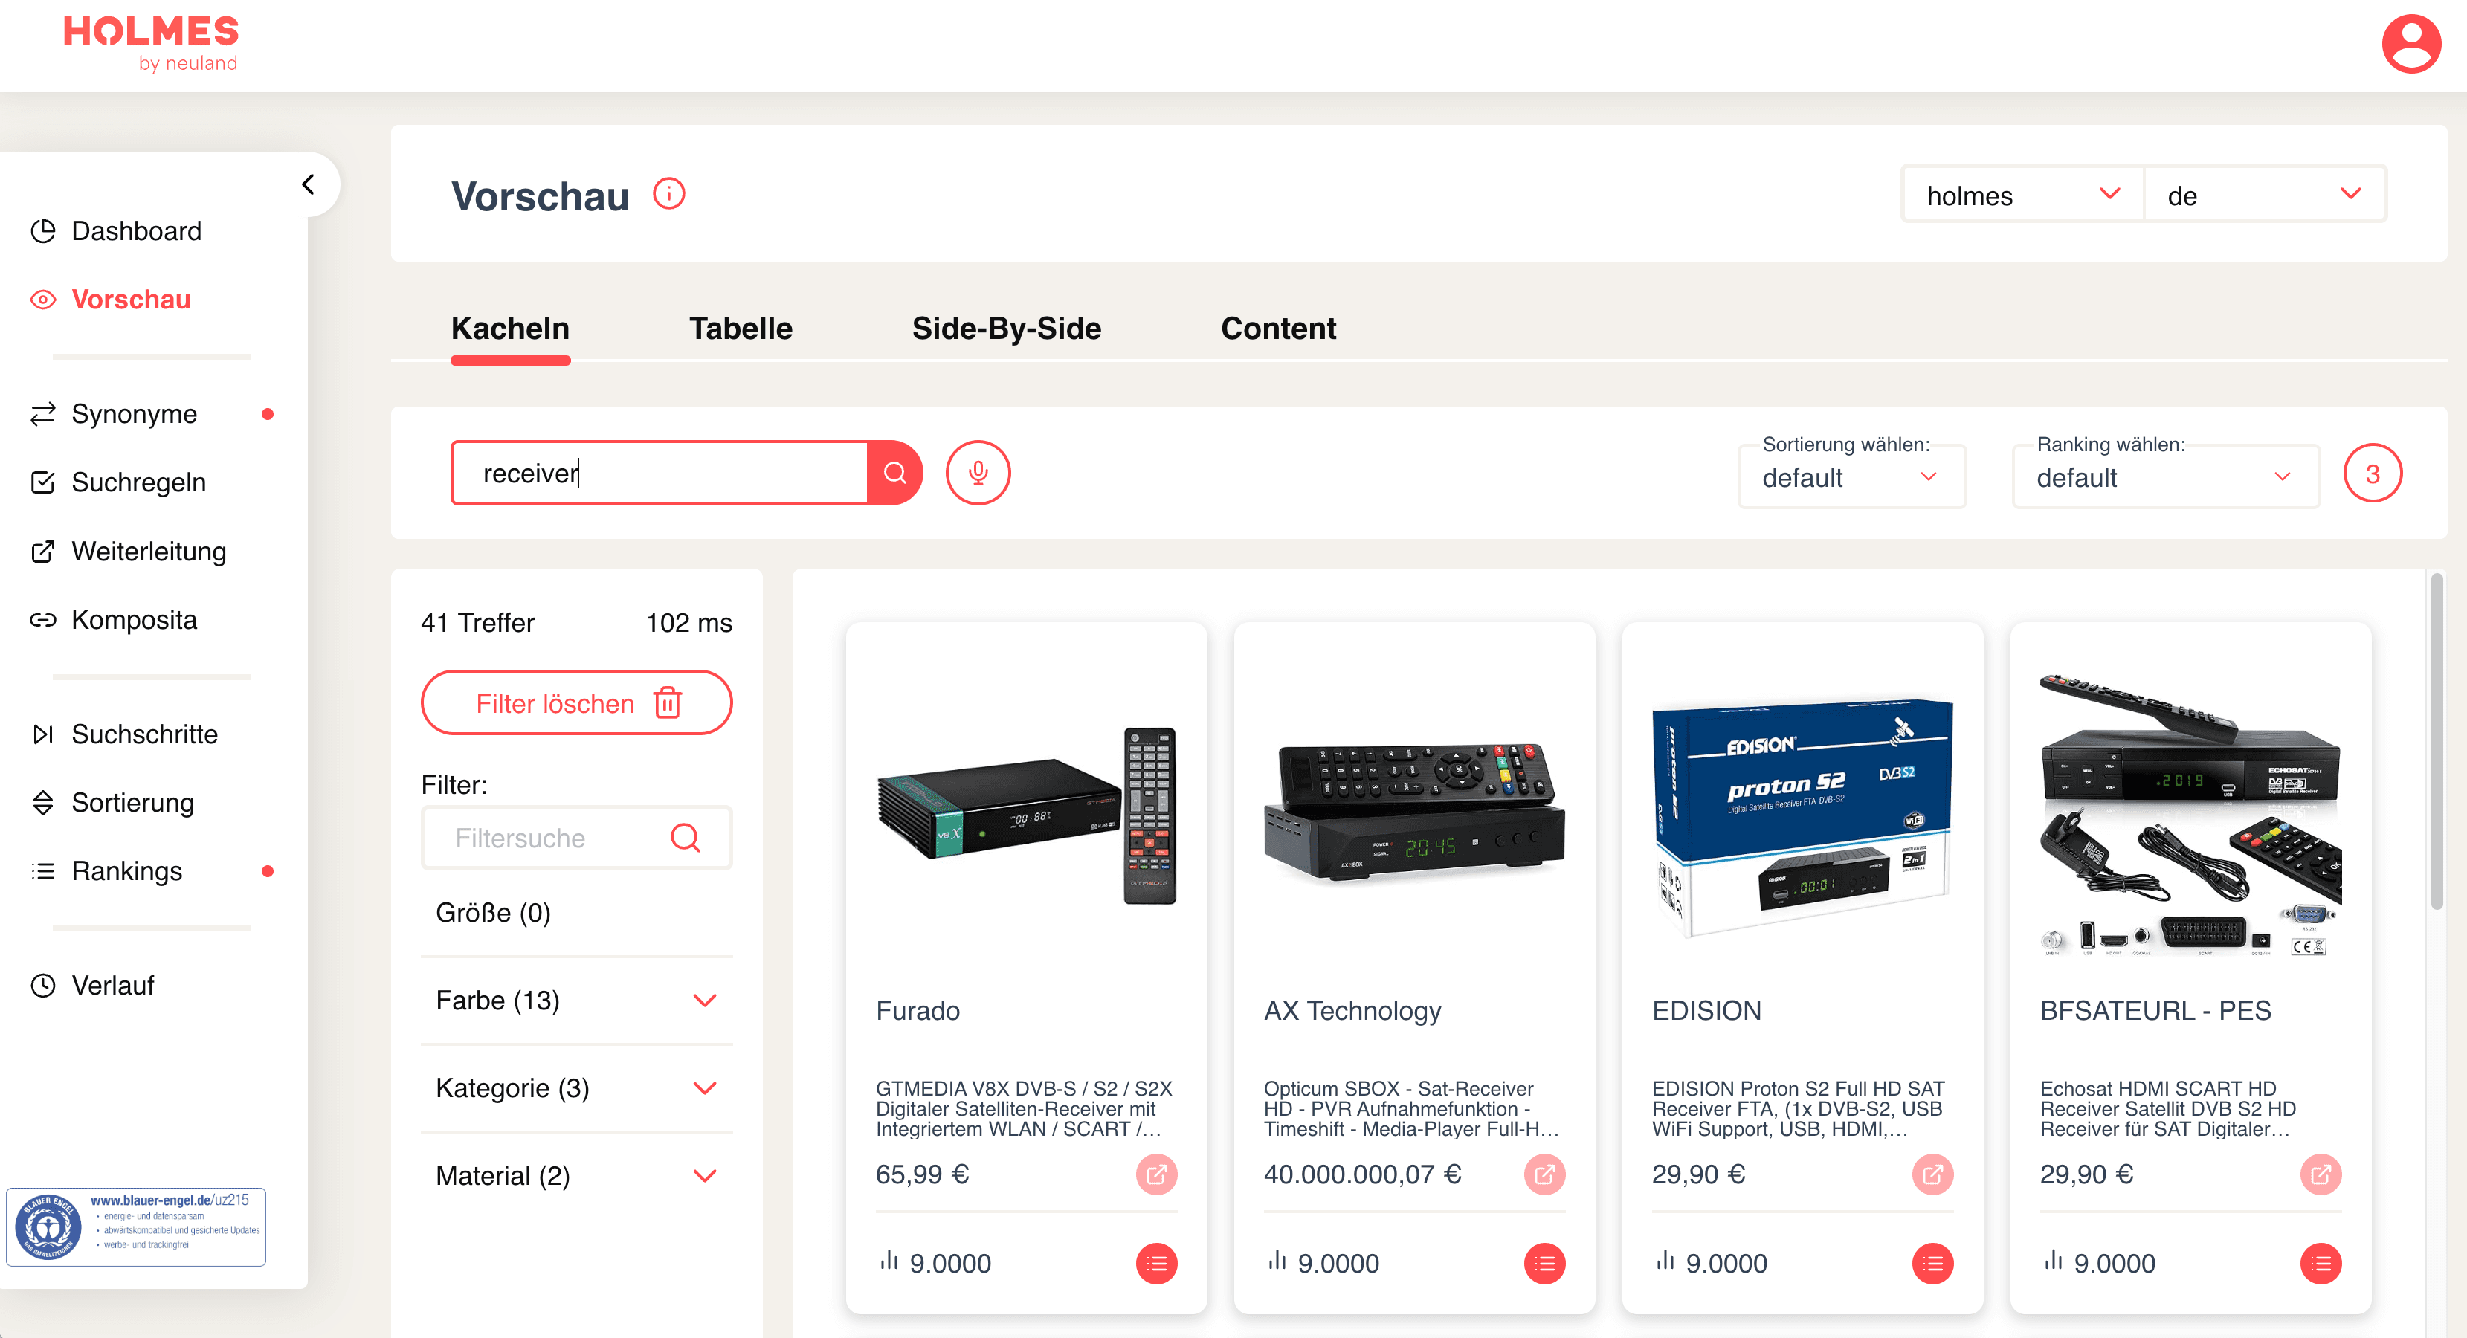Open Synonyme in the sidebar
2467x1338 pixels.
point(134,415)
